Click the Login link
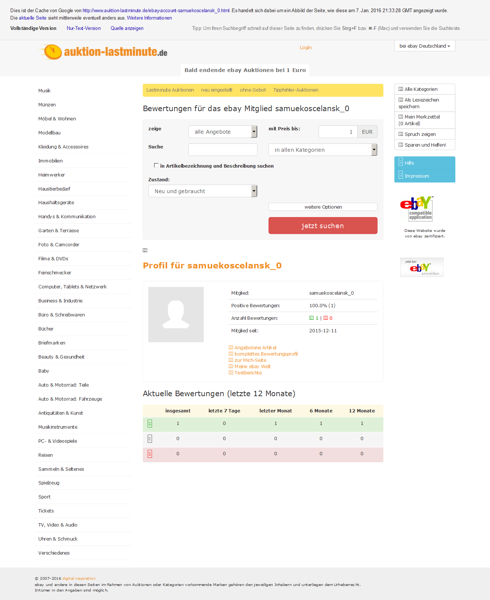The image size is (490, 600). pyautogui.click(x=306, y=47)
